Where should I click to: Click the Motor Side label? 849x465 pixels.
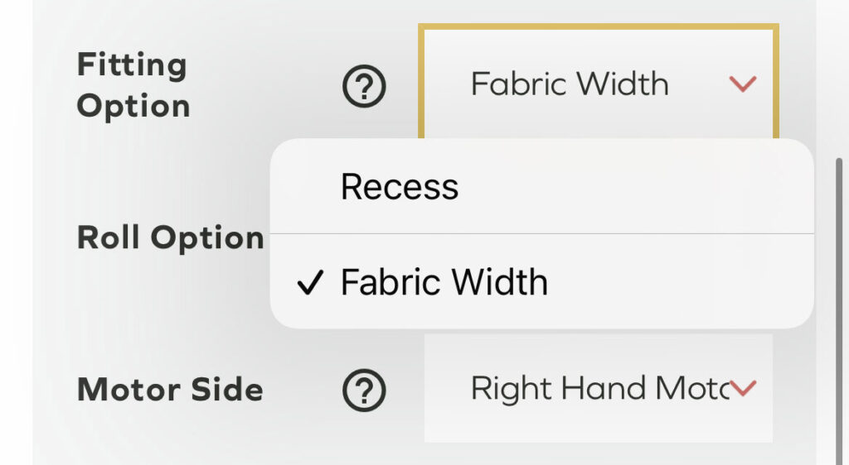(169, 390)
